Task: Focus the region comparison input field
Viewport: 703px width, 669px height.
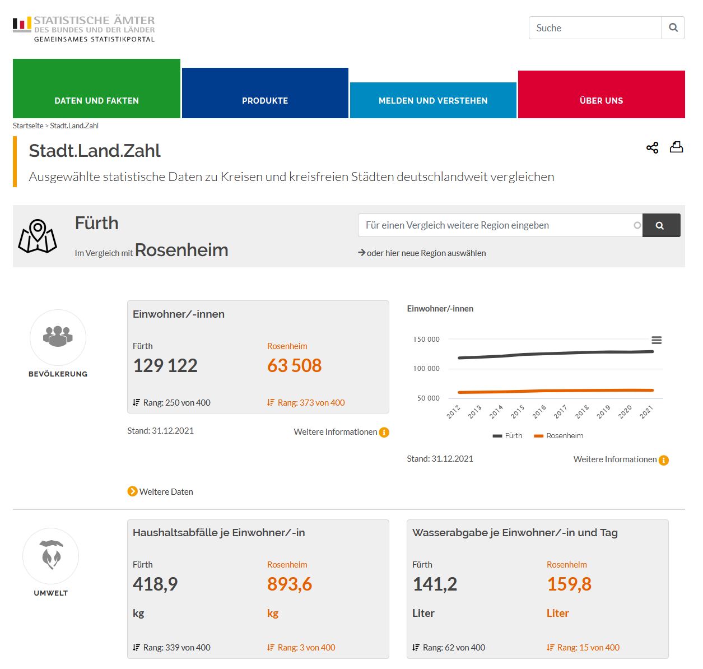Action: click(x=496, y=225)
